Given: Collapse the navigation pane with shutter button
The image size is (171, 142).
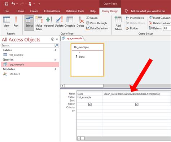Looking at the screenshot, I should [57, 39].
